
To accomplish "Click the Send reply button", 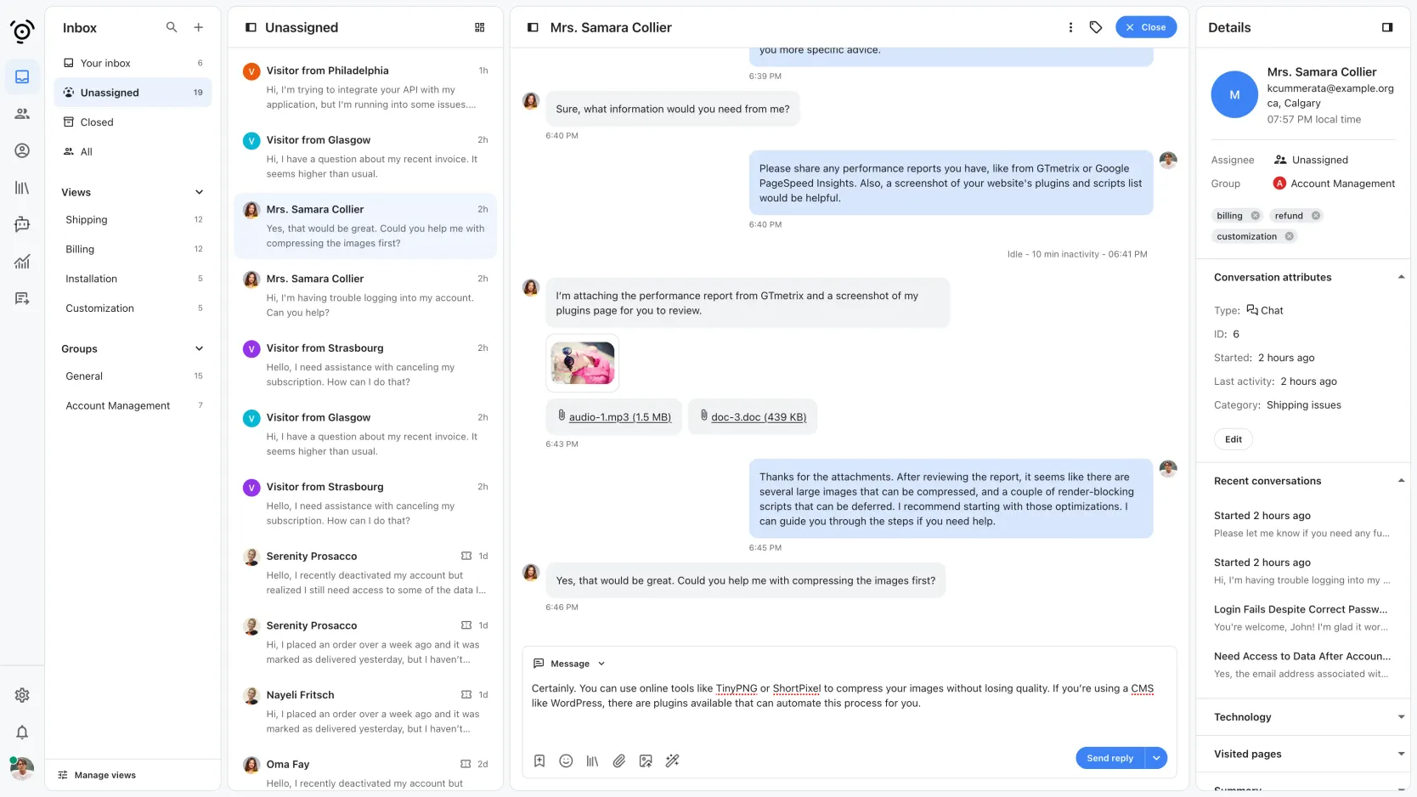I will pos(1109,758).
